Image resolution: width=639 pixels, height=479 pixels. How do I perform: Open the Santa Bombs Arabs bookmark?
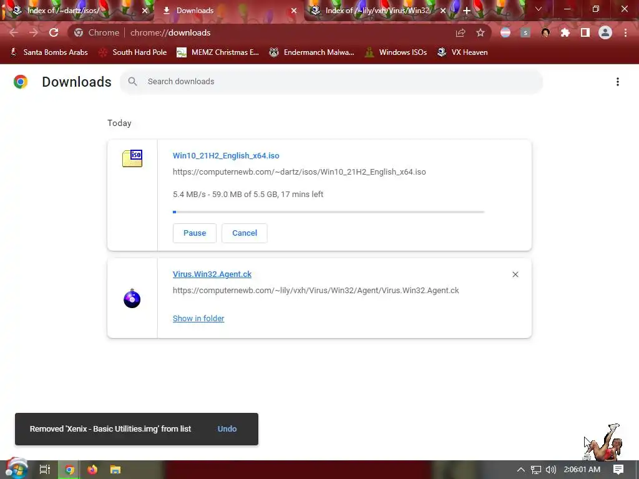(x=49, y=52)
